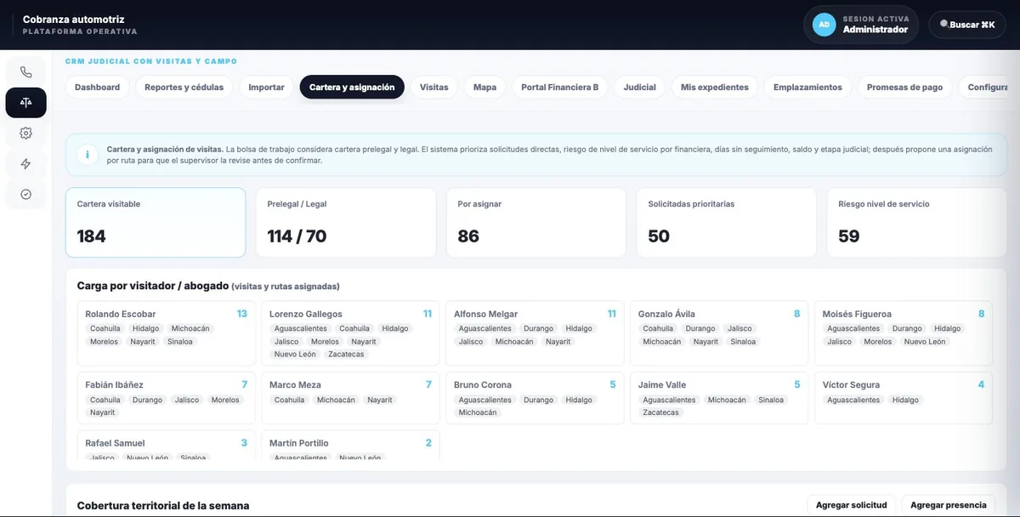1020x517 pixels.
Task: Open the Administrador active session menu
Action: 861,25
